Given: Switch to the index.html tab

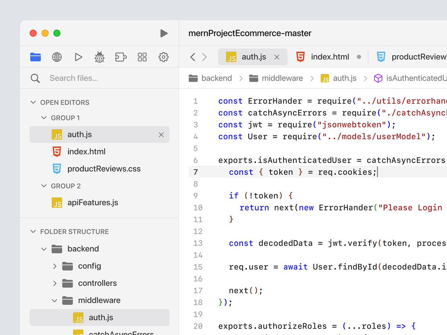Looking at the screenshot, I should click(330, 57).
